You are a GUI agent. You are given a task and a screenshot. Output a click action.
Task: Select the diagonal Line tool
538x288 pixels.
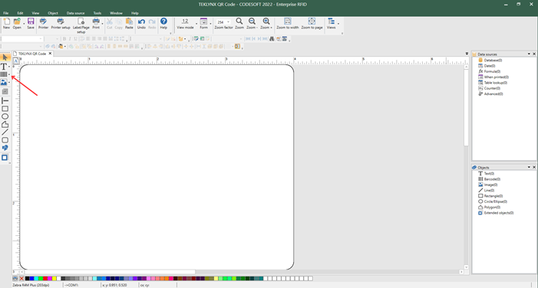click(5, 133)
